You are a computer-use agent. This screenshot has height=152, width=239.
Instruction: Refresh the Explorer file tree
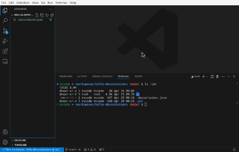point(47,15)
